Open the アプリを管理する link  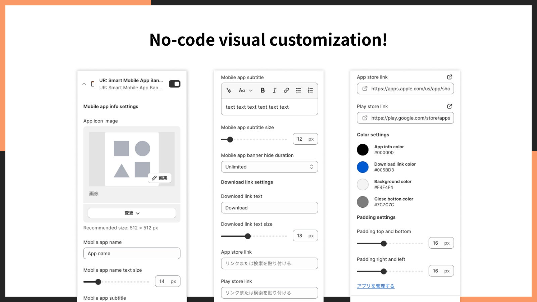click(x=376, y=286)
